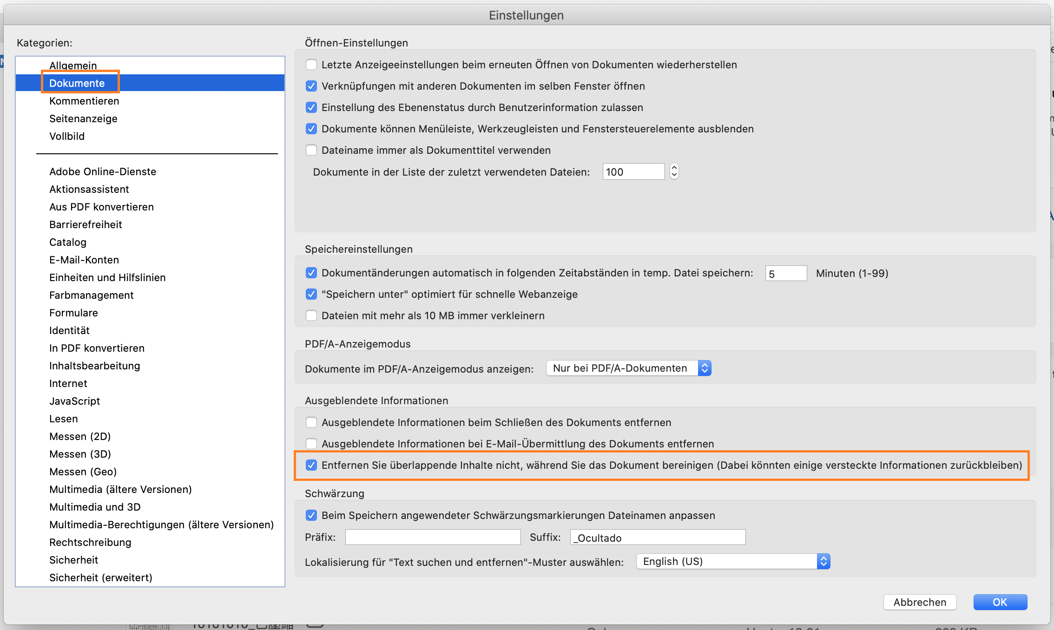Choose the JavaScript category
The image size is (1054, 630).
coord(74,401)
